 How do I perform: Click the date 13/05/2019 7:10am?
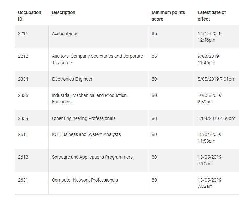point(210,160)
